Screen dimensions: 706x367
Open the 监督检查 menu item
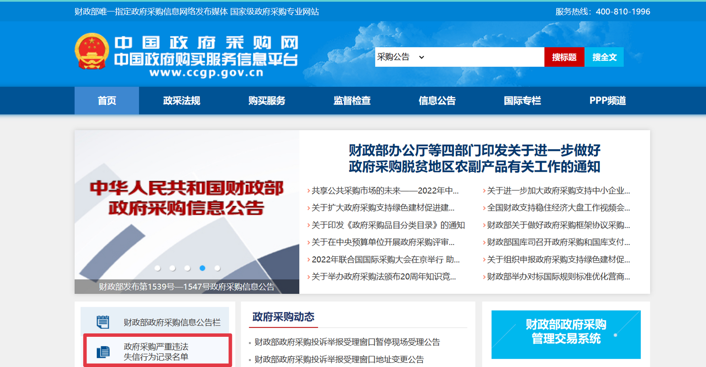(352, 101)
